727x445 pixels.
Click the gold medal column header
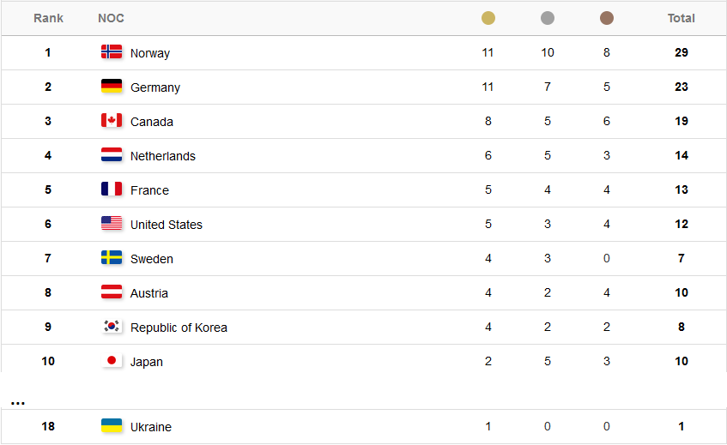(x=488, y=18)
